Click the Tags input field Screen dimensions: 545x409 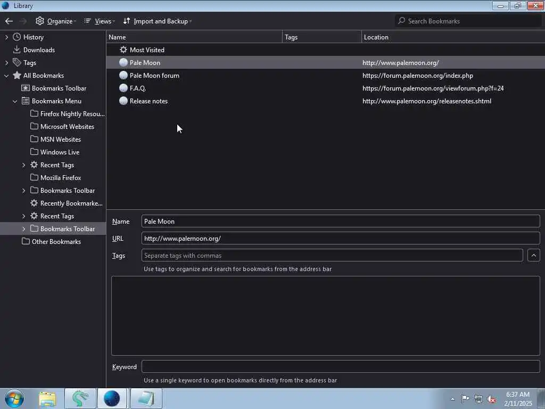[x=332, y=255]
